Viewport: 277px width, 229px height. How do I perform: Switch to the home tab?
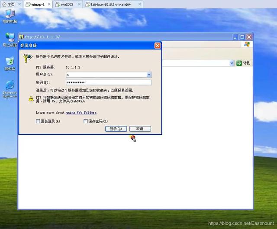11,4
